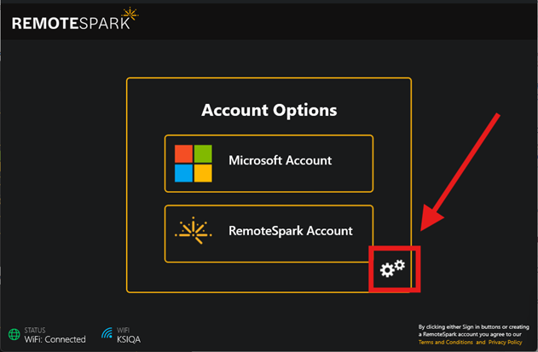Click the RemoteSpark sparkle icon in account button
Viewport: 538px width, 352px height.
(x=194, y=231)
